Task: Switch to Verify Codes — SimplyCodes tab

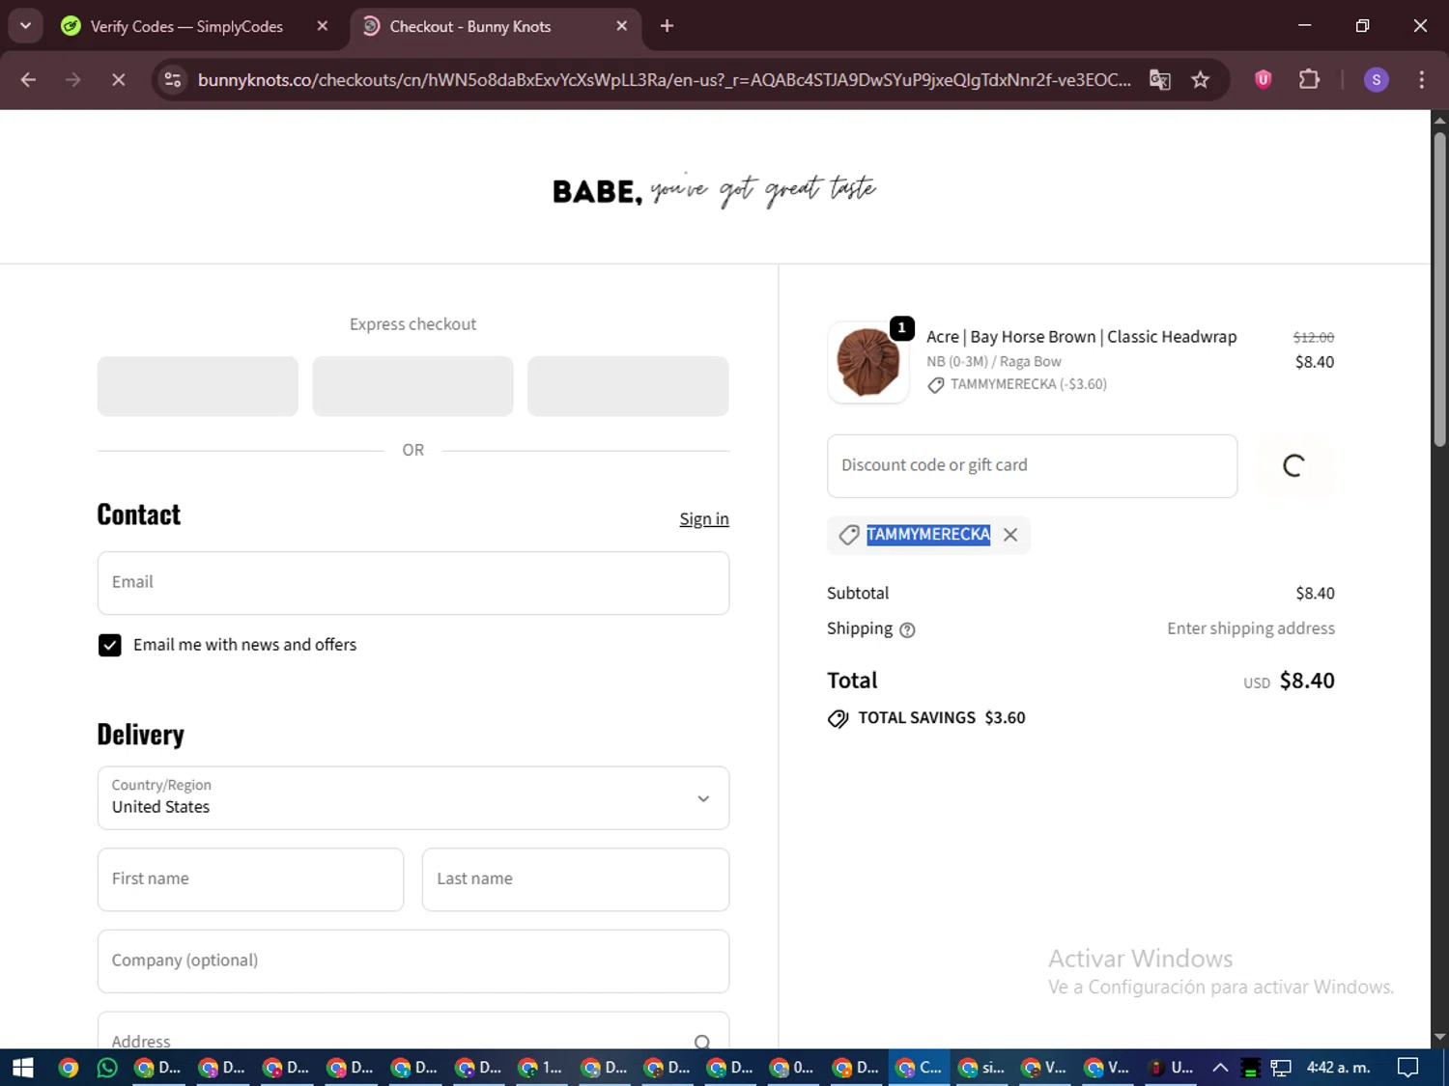Action: 186,26
